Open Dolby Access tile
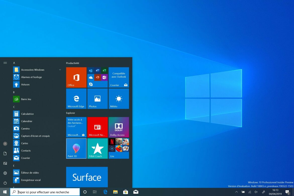The height and width of the screenshot is (196, 294). pyautogui.click(x=119, y=127)
